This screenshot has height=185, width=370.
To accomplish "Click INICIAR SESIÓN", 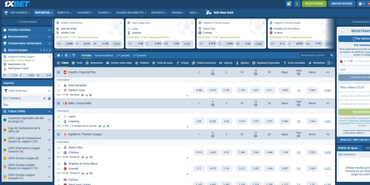I will [342, 4].
